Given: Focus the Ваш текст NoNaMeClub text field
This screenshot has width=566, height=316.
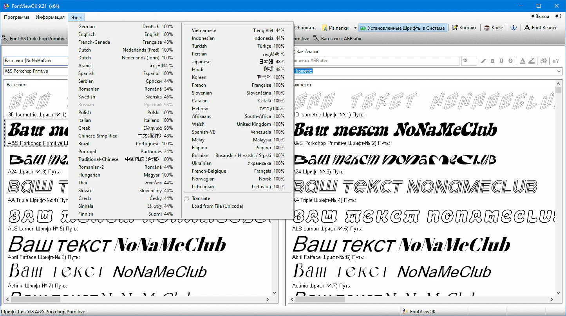Looking at the screenshot, I should (x=36, y=61).
